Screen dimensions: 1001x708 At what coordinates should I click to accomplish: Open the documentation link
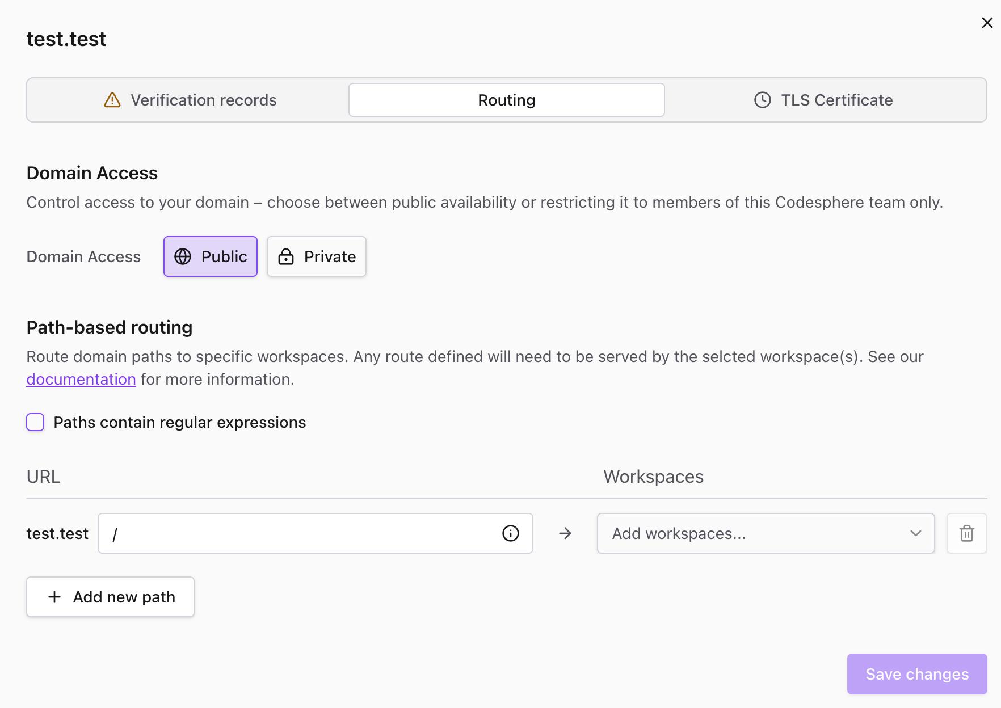[x=81, y=379]
